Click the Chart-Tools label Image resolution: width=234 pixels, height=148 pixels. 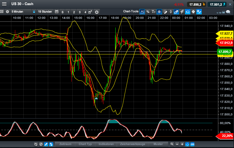coord(131,11)
